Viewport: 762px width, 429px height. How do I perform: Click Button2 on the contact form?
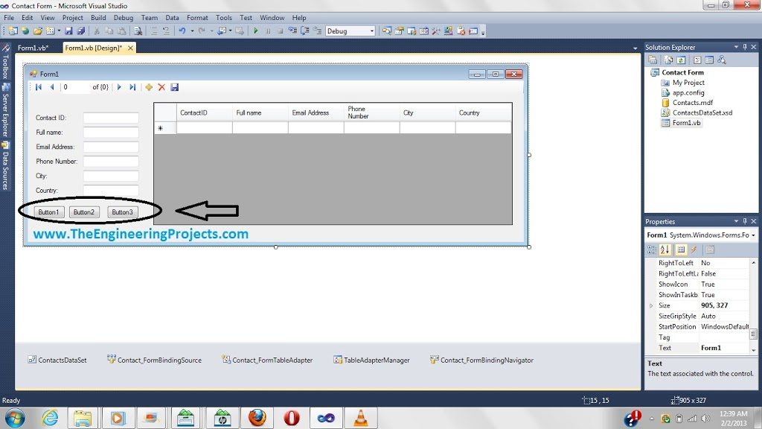pyautogui.click(x=83, y=212)
